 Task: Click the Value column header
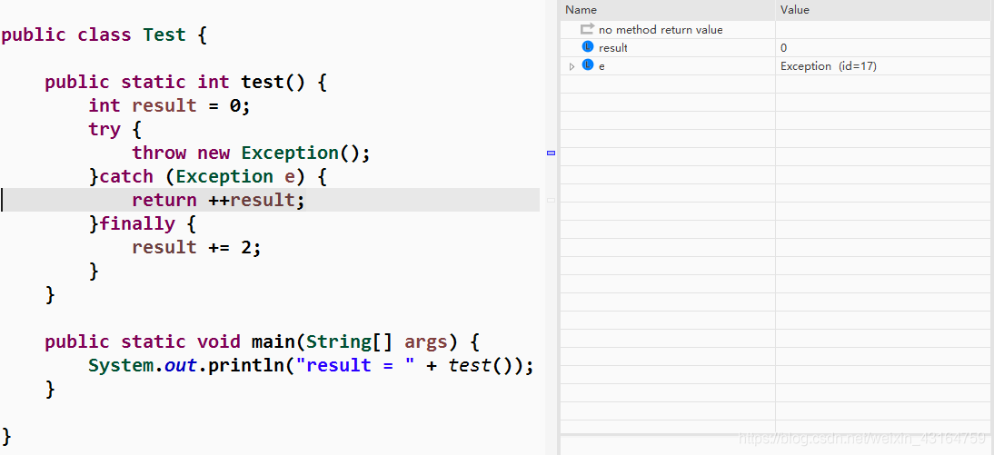point(884,10)
